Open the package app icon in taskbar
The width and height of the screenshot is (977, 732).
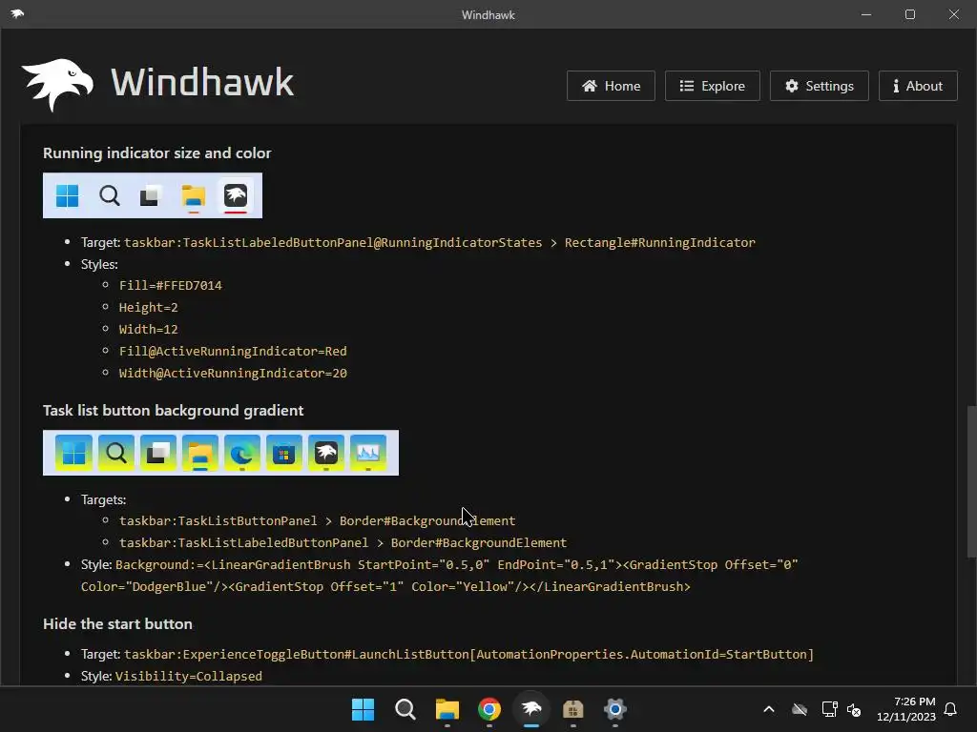[x=572, y=709]
